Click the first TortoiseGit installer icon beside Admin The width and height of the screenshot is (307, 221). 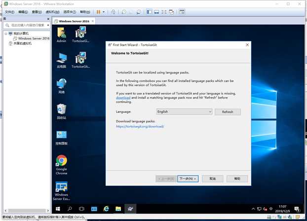(x=80, y=35)
